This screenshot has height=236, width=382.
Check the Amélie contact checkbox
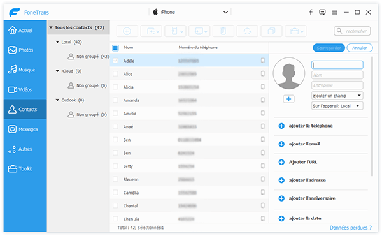[x=115, y=114]
